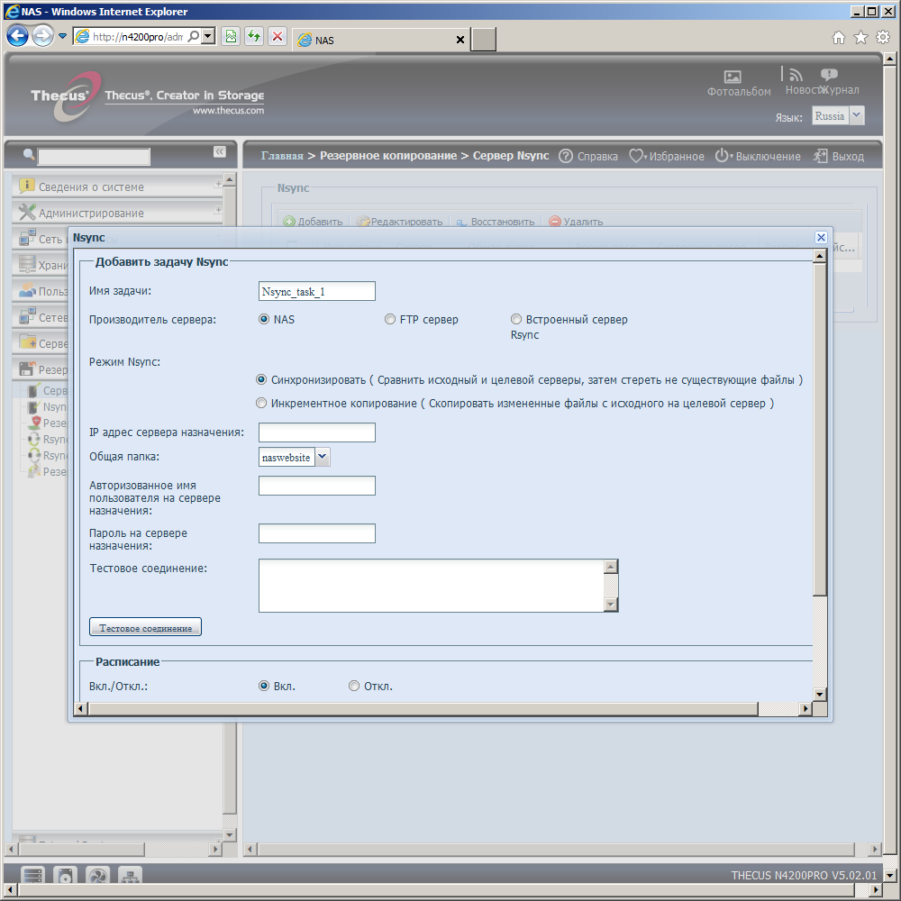Click the Удалить delete toolbar button
This screenshot has width=901, height=901.
pyautogui.click(x=575, y=222)
